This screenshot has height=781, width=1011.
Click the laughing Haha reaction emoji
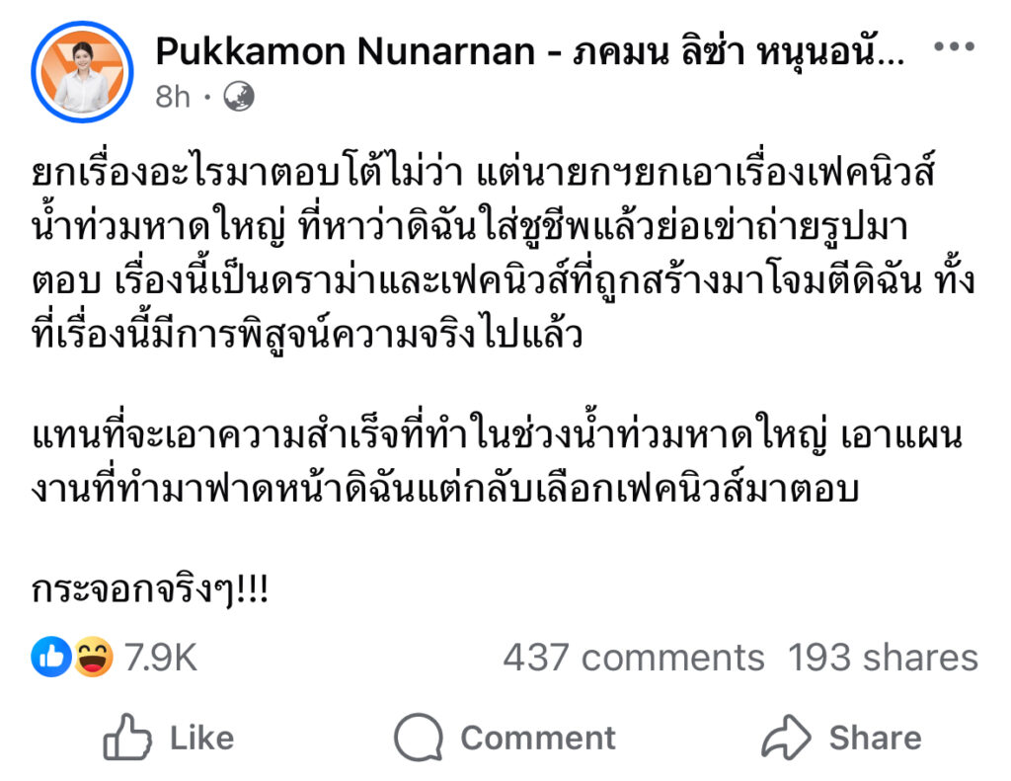coord(93,658)
